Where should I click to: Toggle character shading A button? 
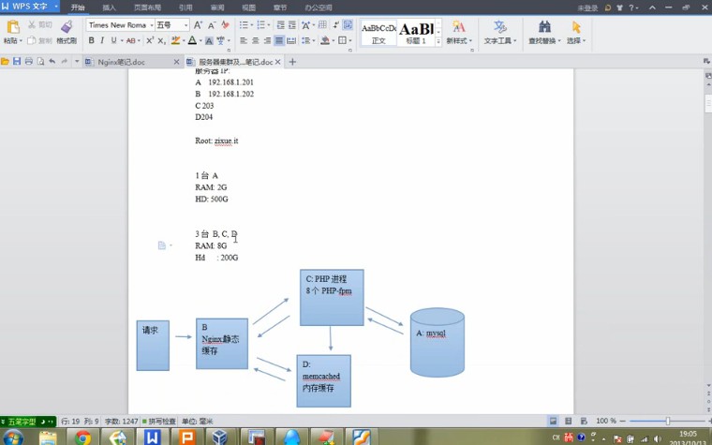(x=209, y=41)
